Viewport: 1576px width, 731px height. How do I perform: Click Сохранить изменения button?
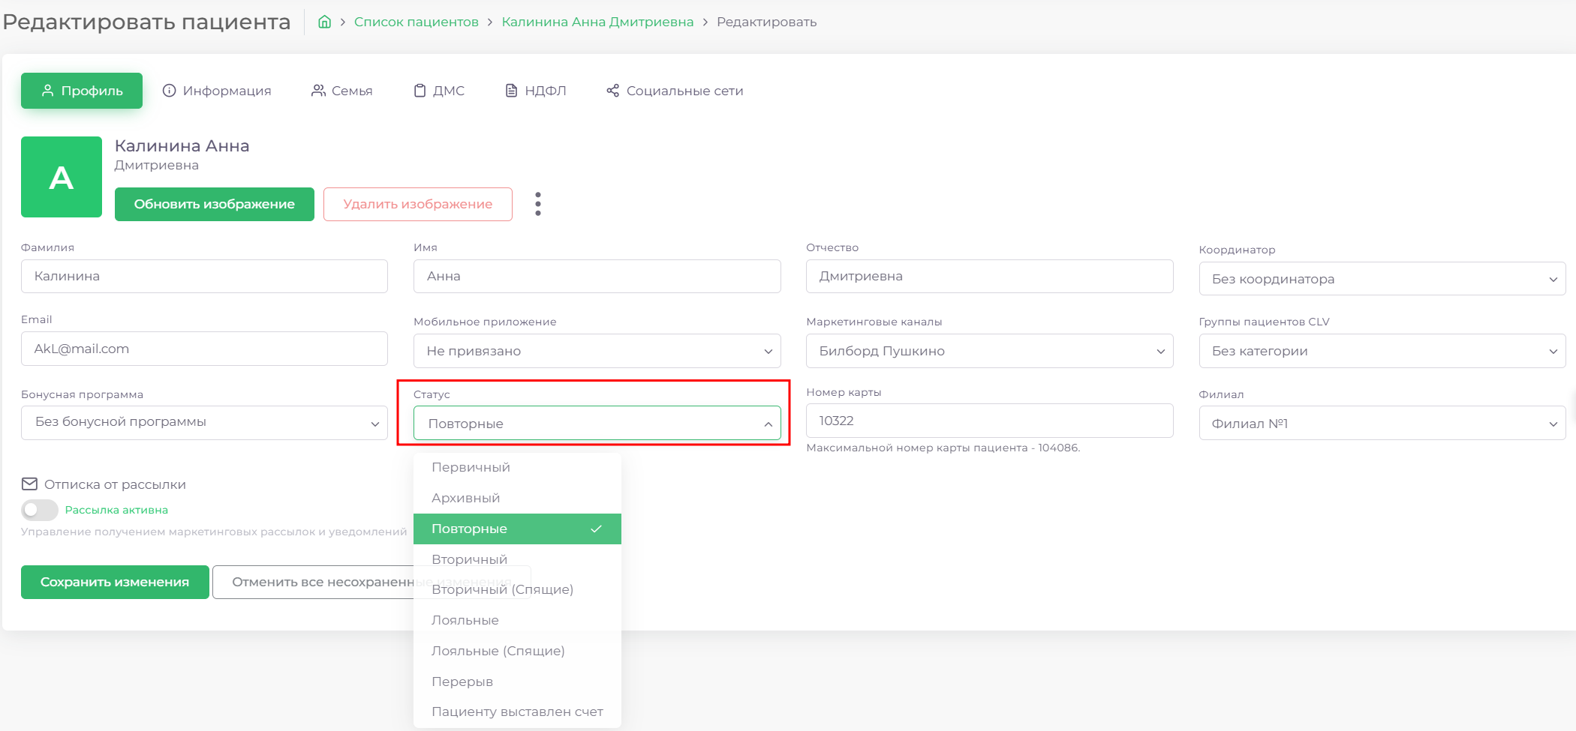coord(115,582)
